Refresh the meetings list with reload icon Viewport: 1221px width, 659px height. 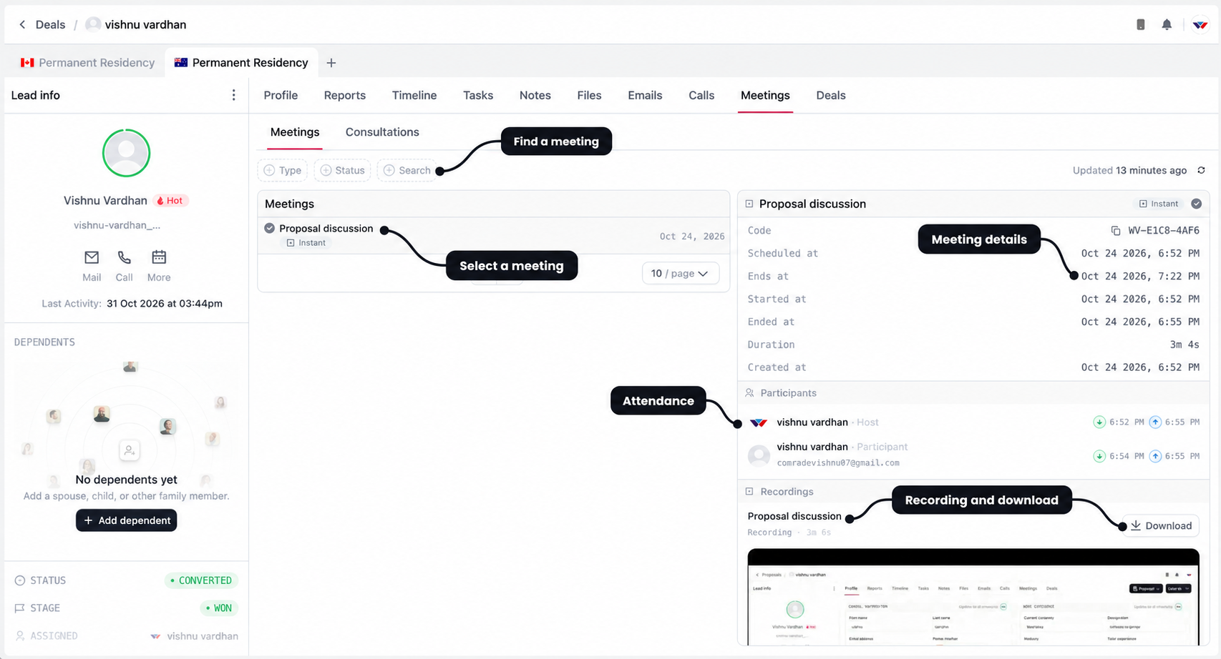(1201, 170)
